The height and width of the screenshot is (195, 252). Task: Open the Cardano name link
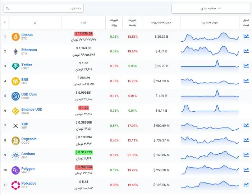28,154
